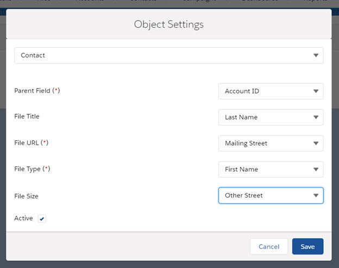Switch to the Dashboards tab behind the dialog
339x268 pixels.
260,2
